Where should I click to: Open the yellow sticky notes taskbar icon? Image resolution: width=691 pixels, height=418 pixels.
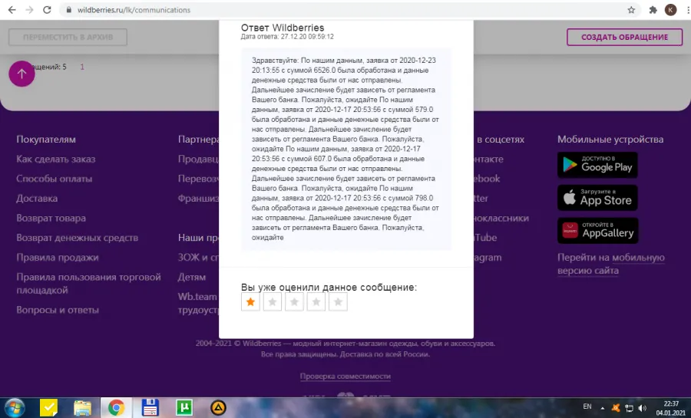[x=48, y=408]
